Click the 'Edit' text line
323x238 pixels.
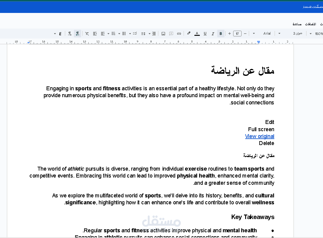point(270,122)
